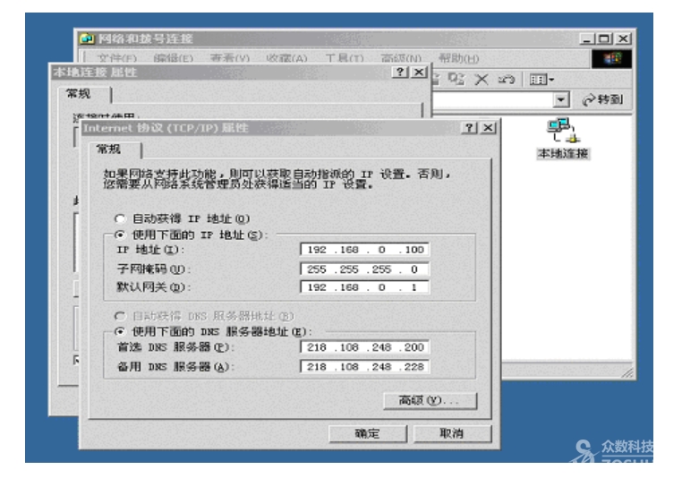Image resolution: width=682 pixels, height=478 pixels.
Task: Close the 本地连接 属性 dialog
Action: [x=419, y=73]
